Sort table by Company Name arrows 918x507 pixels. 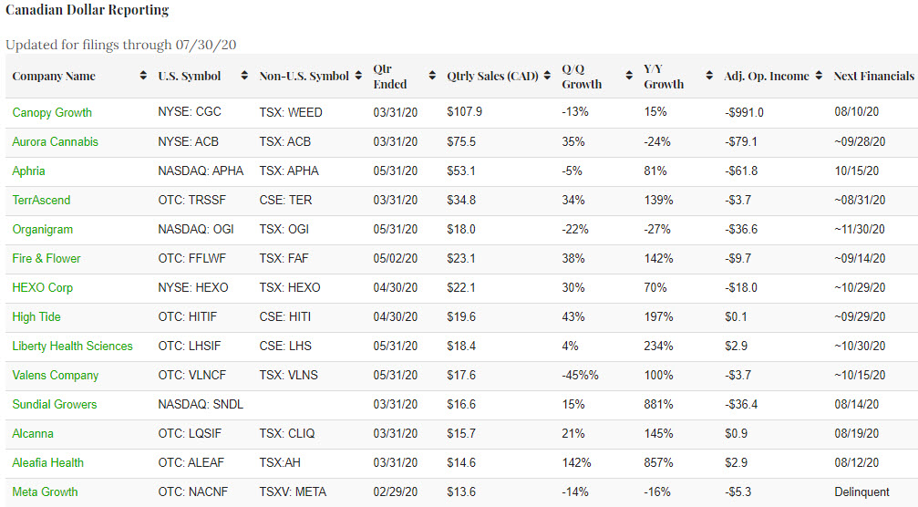[143, 77]
